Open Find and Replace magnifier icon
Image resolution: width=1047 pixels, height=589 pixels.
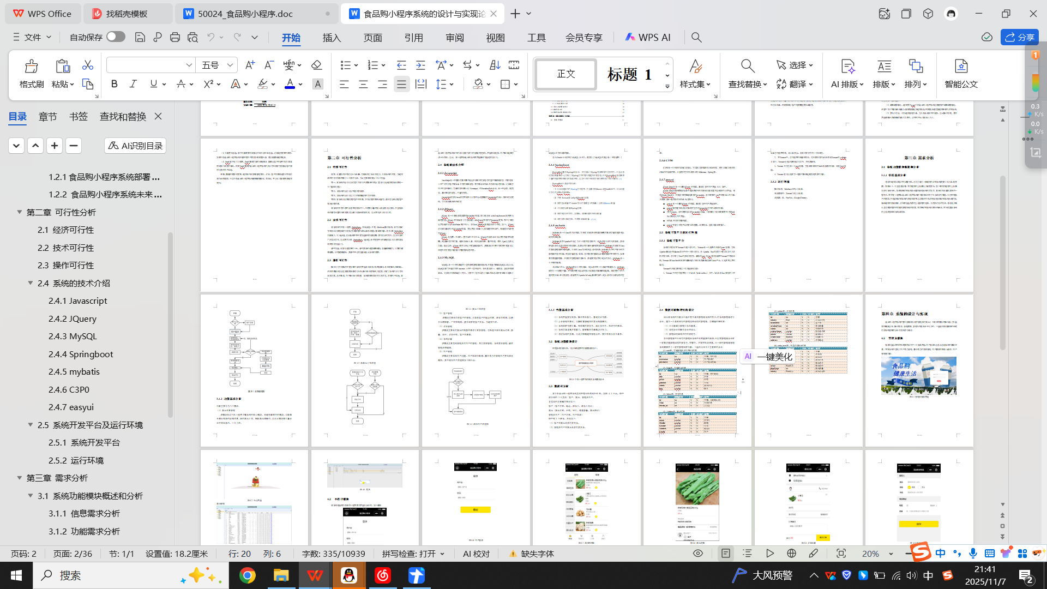tap(748, 67)
